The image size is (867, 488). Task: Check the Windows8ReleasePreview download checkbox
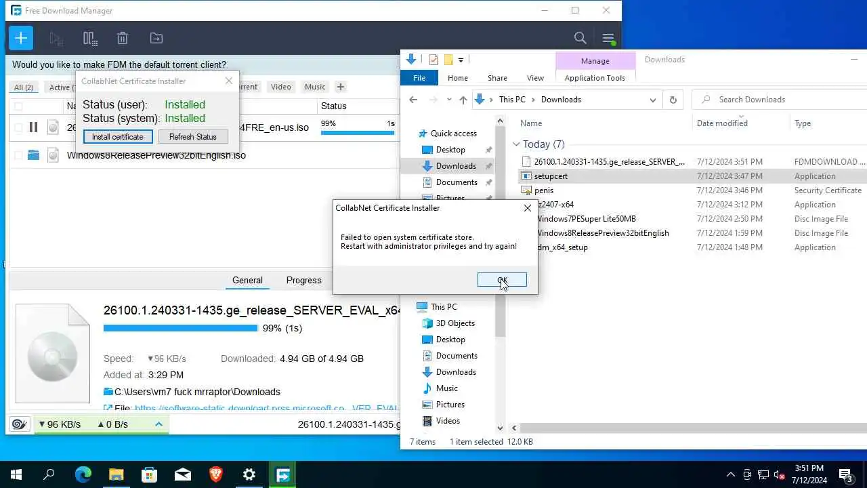(x=18, y=155)
